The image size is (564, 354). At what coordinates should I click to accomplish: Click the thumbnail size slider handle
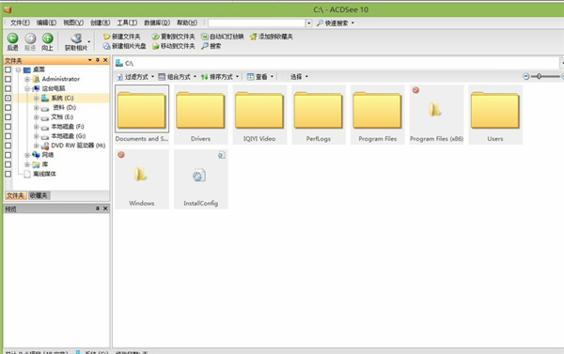tap(539, 76)
